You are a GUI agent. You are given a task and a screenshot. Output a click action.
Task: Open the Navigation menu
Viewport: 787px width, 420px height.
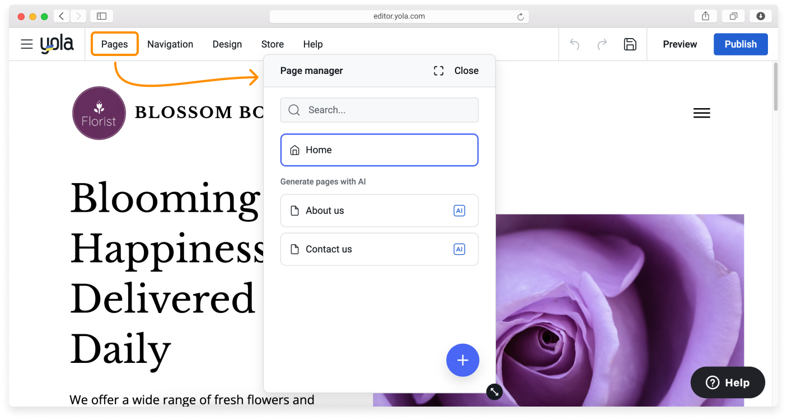point(170,44)
